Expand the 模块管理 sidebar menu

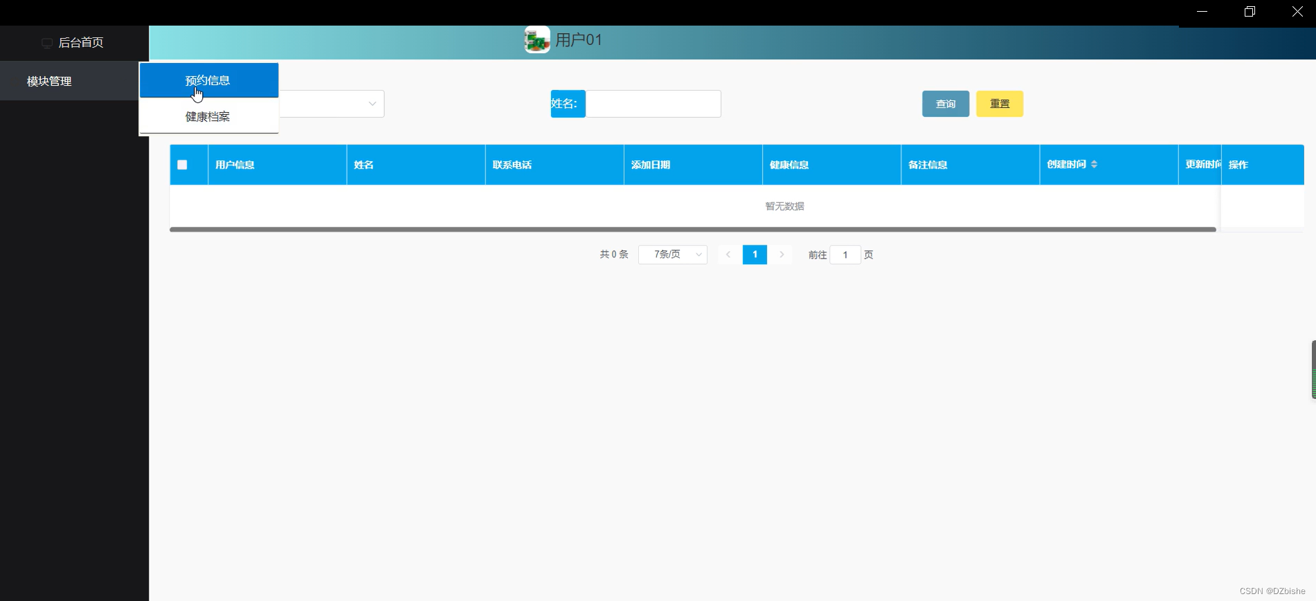tap(69, 81)
